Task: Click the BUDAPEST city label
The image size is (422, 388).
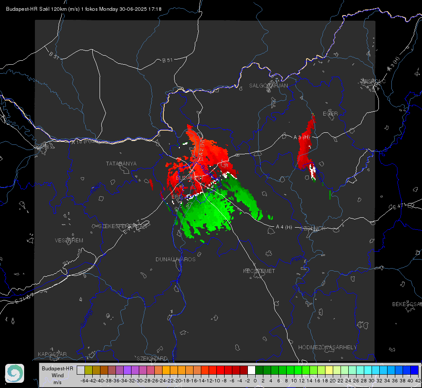Action: [x=190, y=178]
